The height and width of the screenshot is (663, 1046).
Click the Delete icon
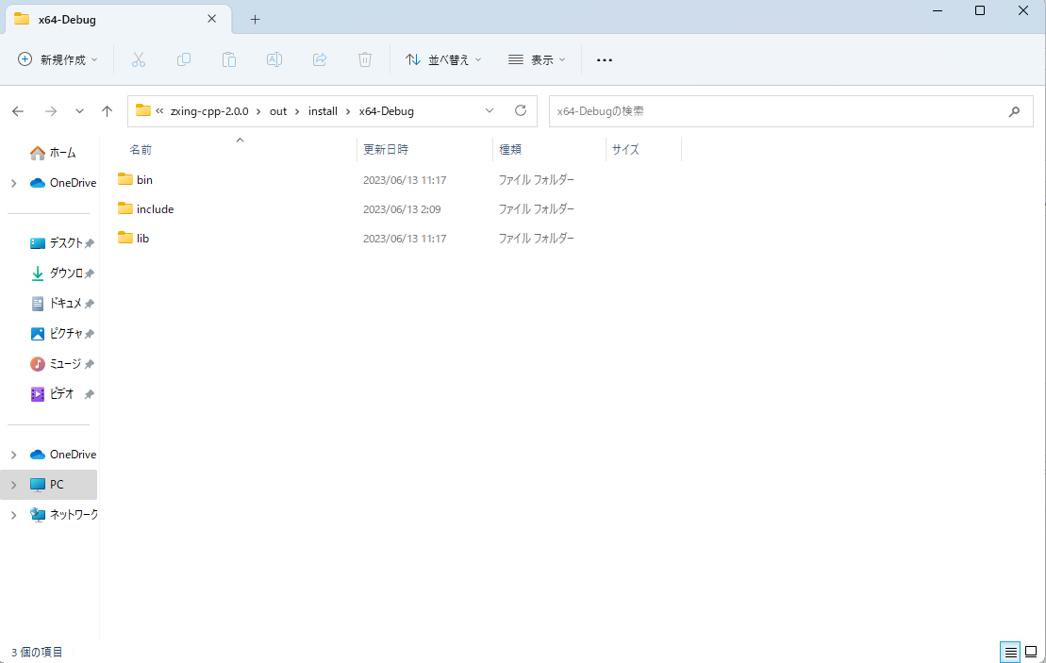coord(365,59)
